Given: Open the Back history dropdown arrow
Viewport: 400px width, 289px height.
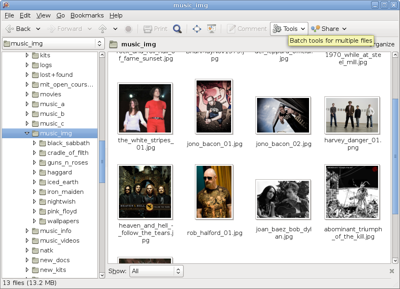Looking at the screenshot, I should 38,29.
